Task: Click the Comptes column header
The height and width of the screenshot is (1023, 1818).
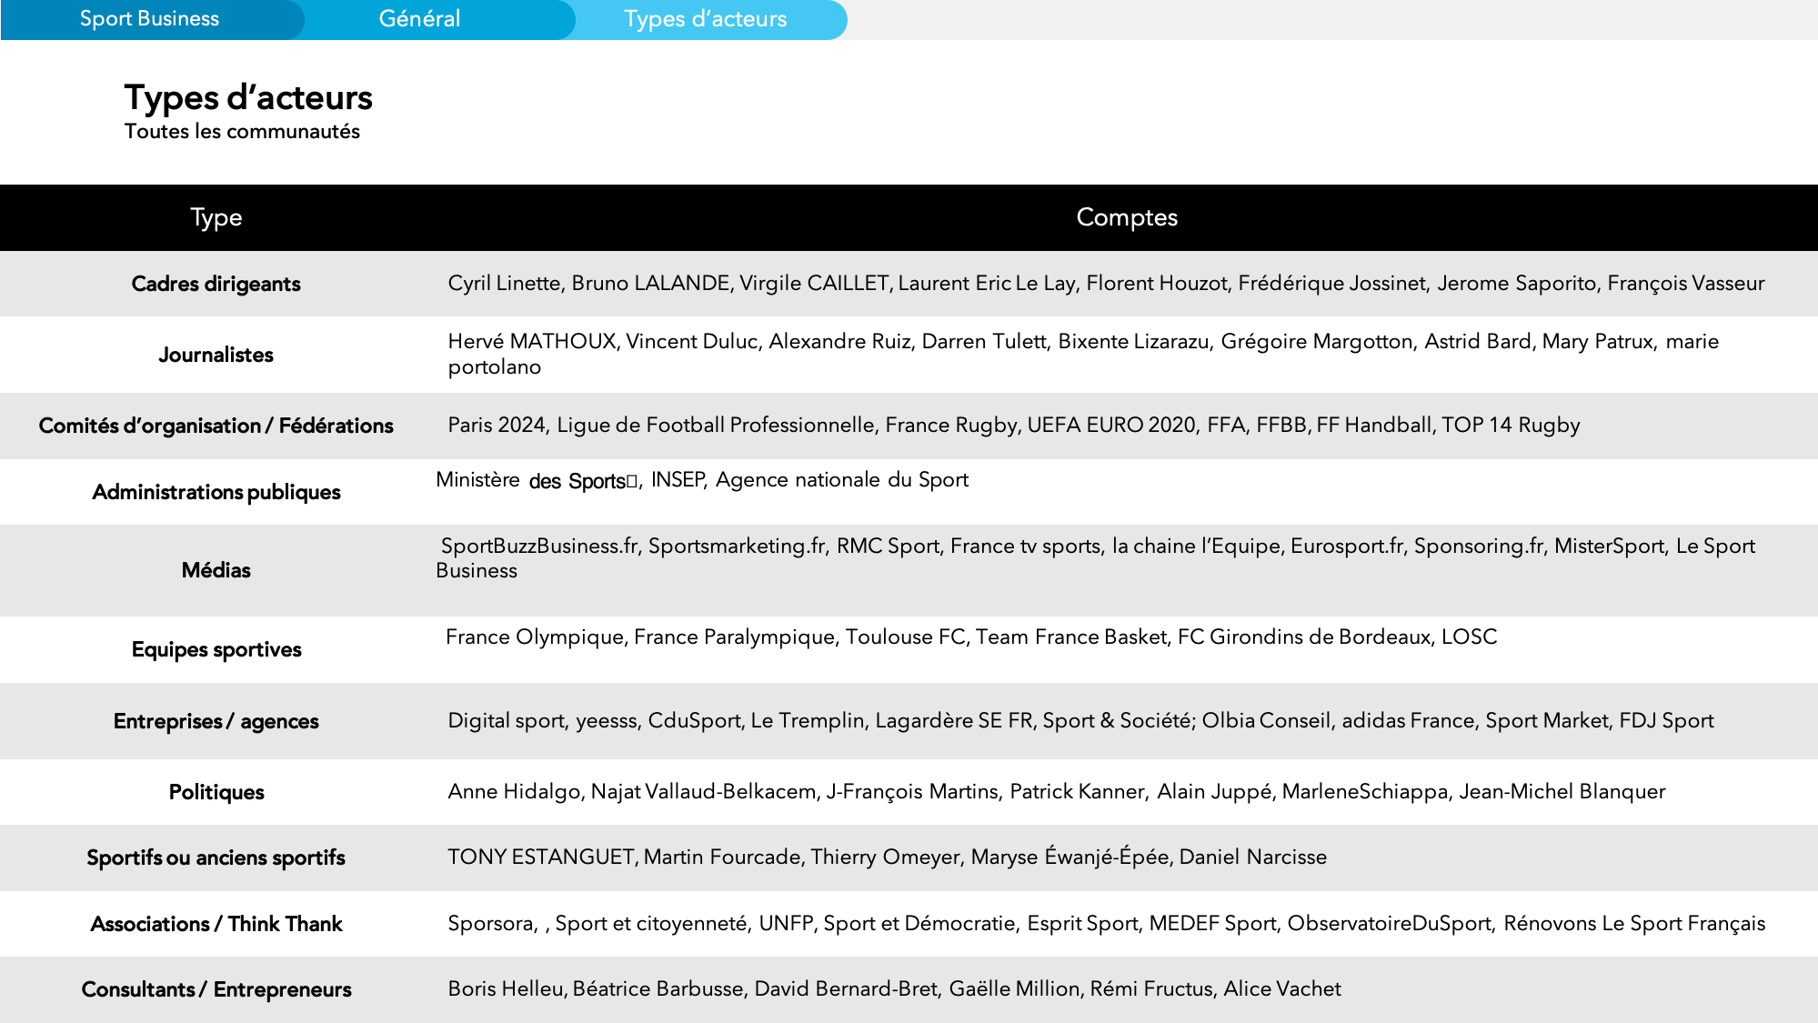Action: click(1128, 217)
